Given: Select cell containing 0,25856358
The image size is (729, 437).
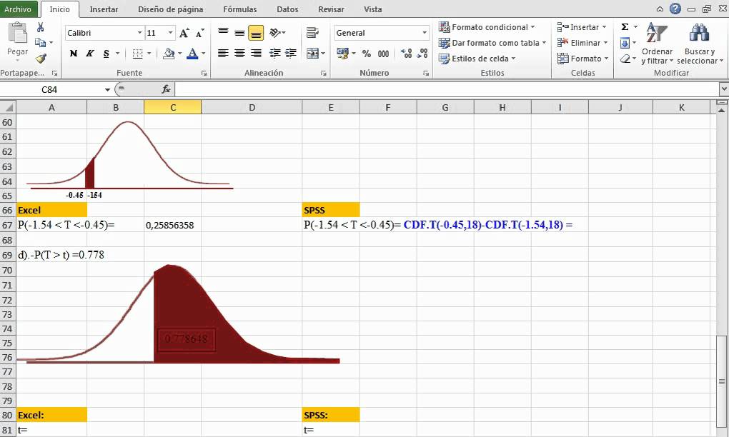Looking at the screenshot, I should 172,225.
